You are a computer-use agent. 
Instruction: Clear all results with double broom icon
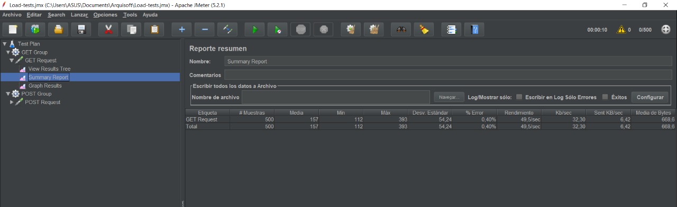(374, 30)
